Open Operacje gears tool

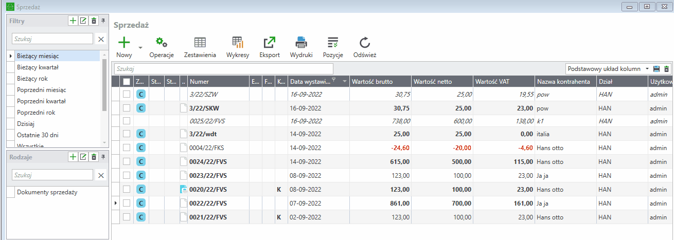coord(162,43)
